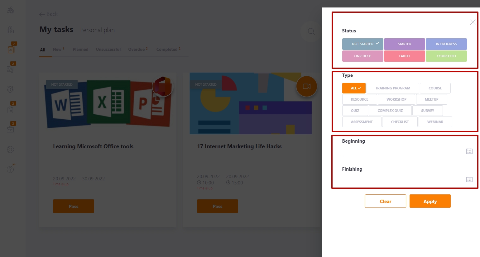Toggle the Started status filter
The width and height of the screenshot is (480, 257).
(404, 44)
